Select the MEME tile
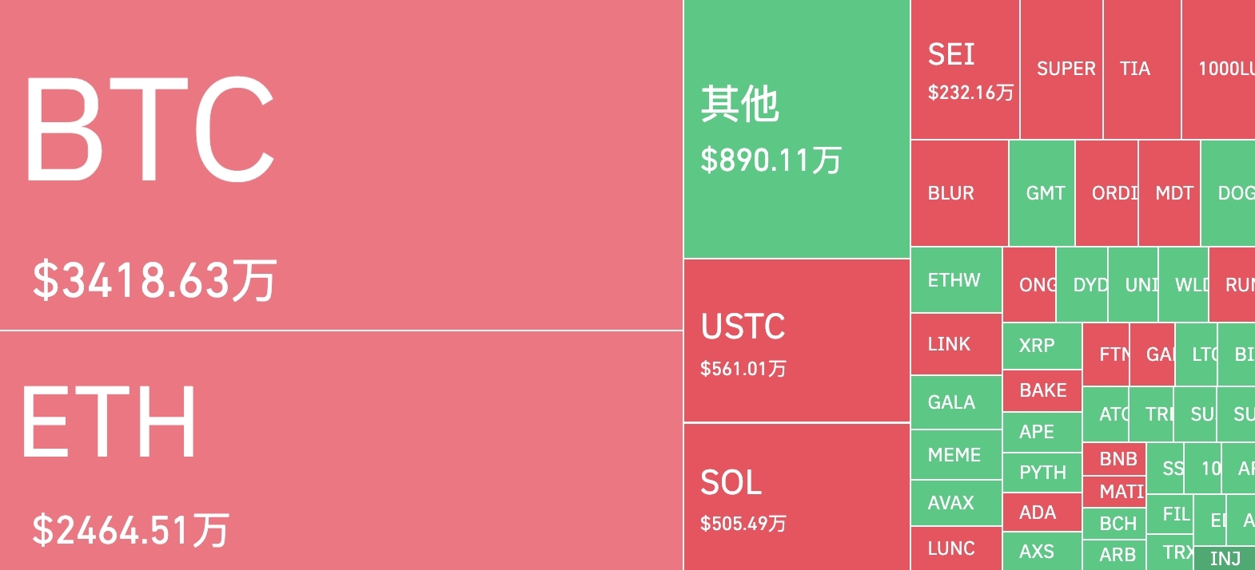Screen dimensions: 1255x570 [957, 455]
